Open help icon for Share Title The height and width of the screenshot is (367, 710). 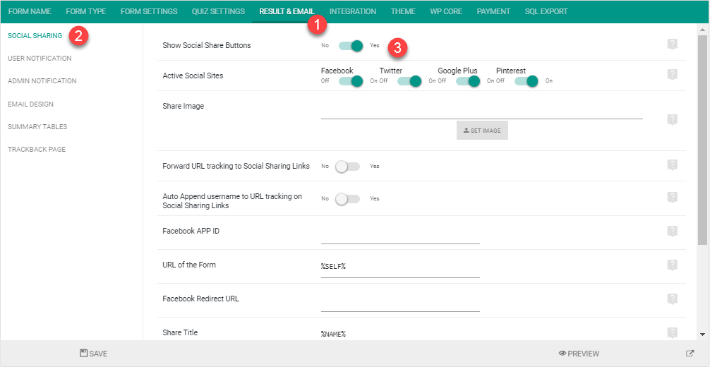[673, 333]
